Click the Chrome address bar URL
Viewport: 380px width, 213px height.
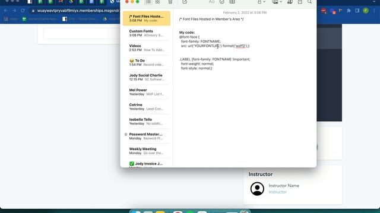coord(78,11)
